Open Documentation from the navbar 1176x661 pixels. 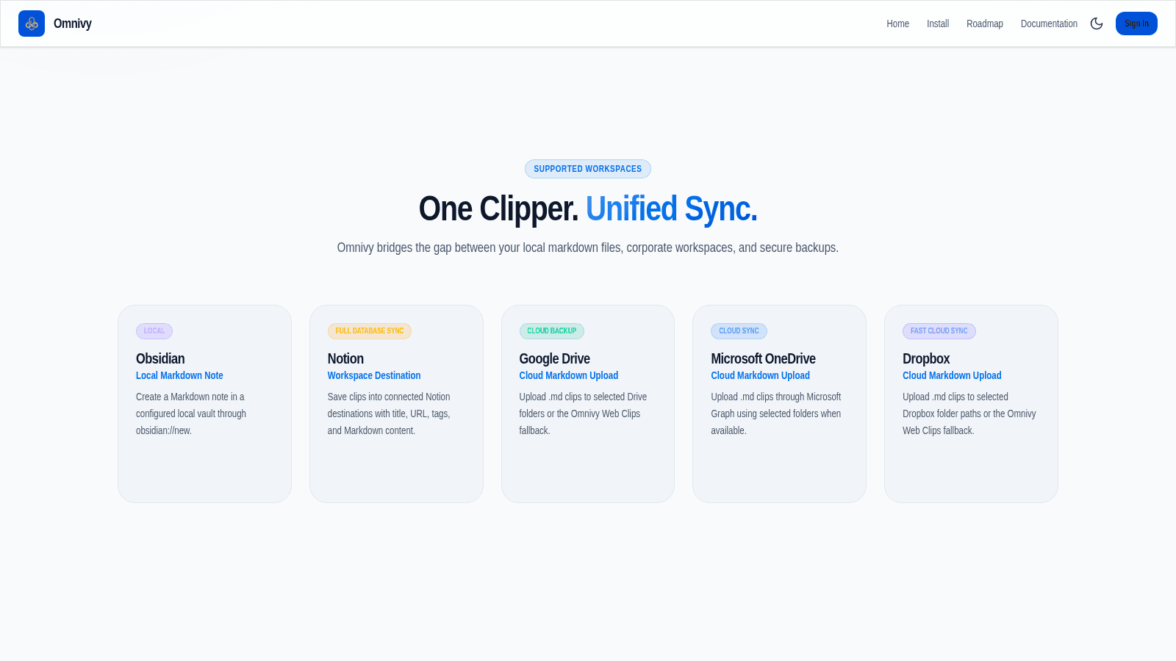(x=1049, y=24)
